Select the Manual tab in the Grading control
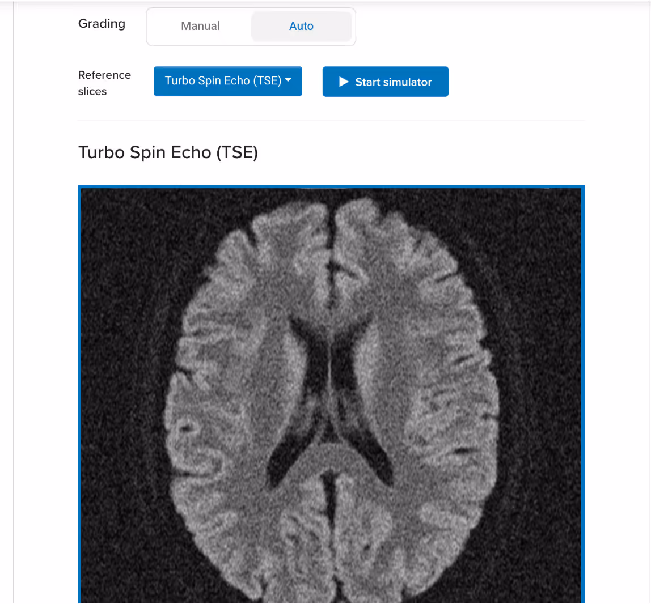Viewport: 651px width, 604px height. (200, 26)
